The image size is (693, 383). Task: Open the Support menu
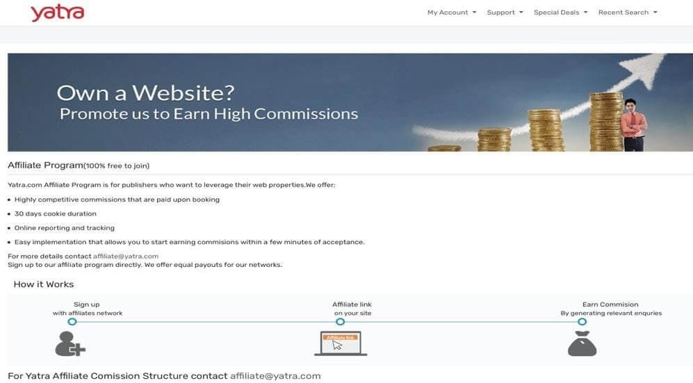click(505, 13)
